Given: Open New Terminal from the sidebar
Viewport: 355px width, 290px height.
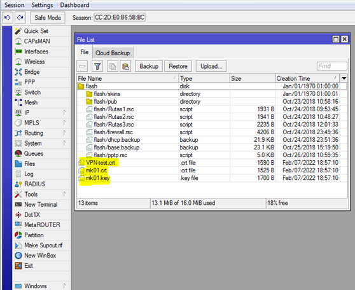Looking at the screenshot, I should click(41, 204).
